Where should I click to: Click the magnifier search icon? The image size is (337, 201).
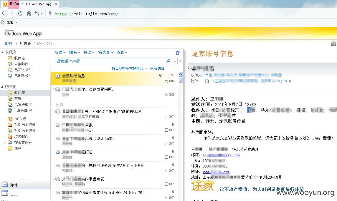(x=168, y=61)
